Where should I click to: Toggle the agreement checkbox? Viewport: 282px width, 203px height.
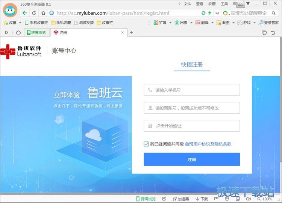(146, 144)
